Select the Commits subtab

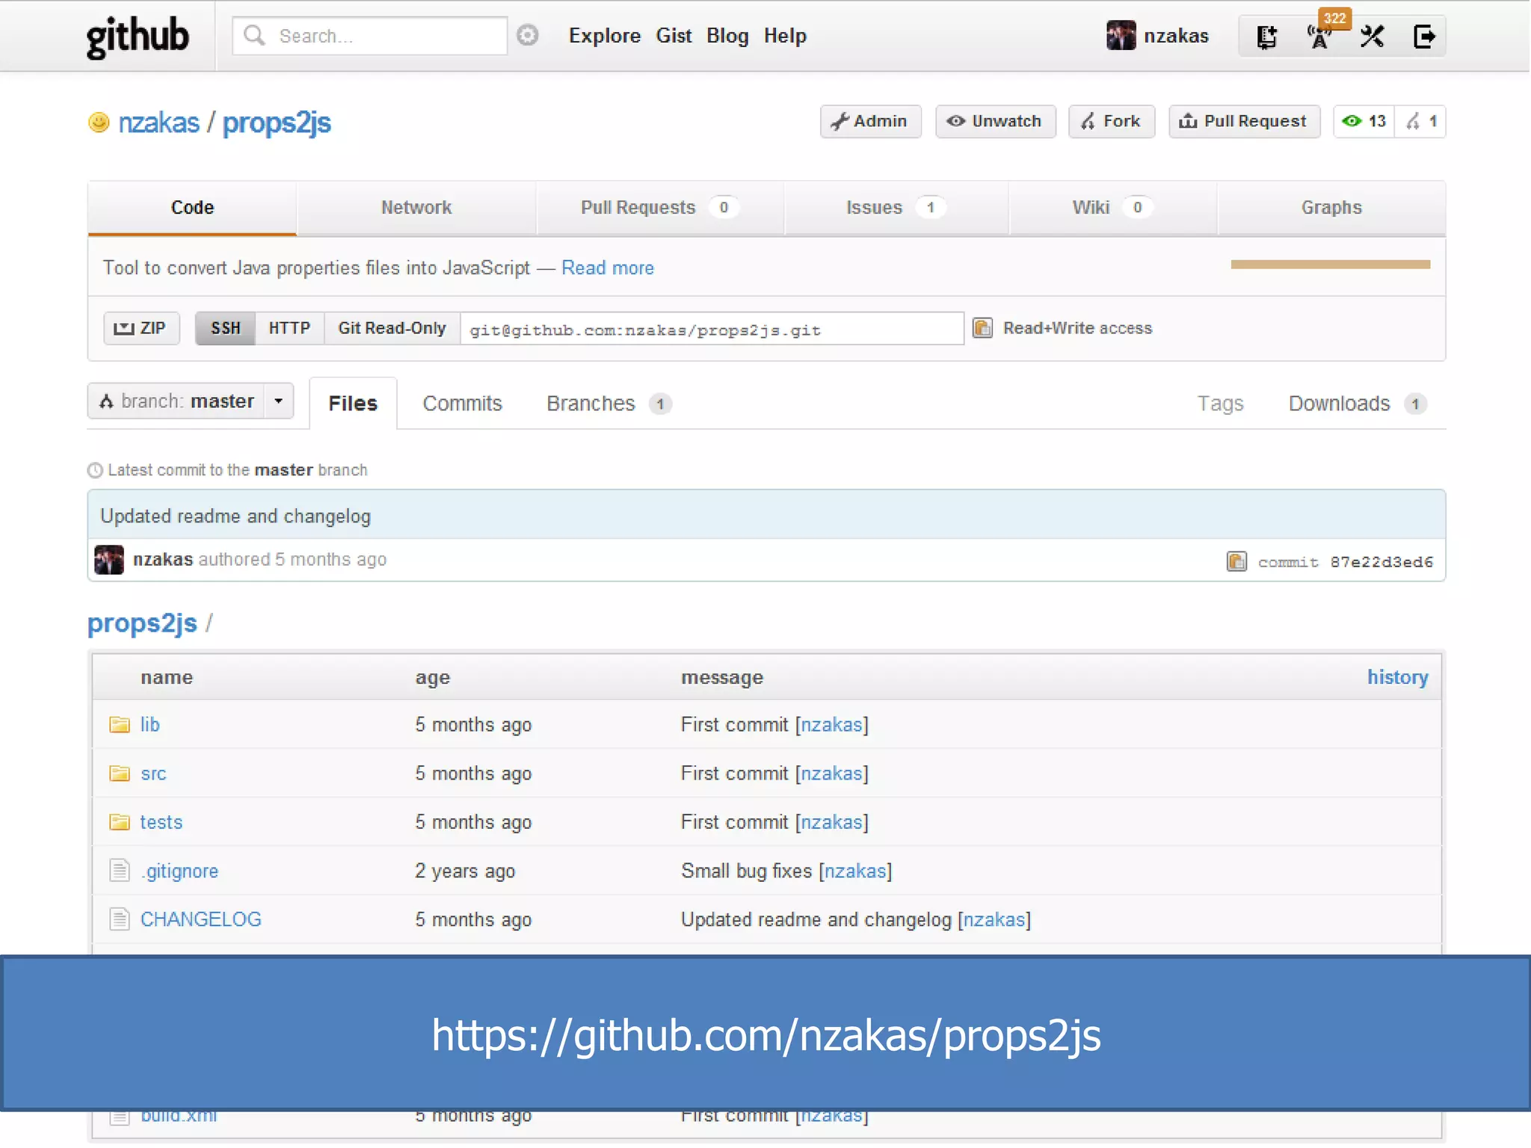[462, 404]
